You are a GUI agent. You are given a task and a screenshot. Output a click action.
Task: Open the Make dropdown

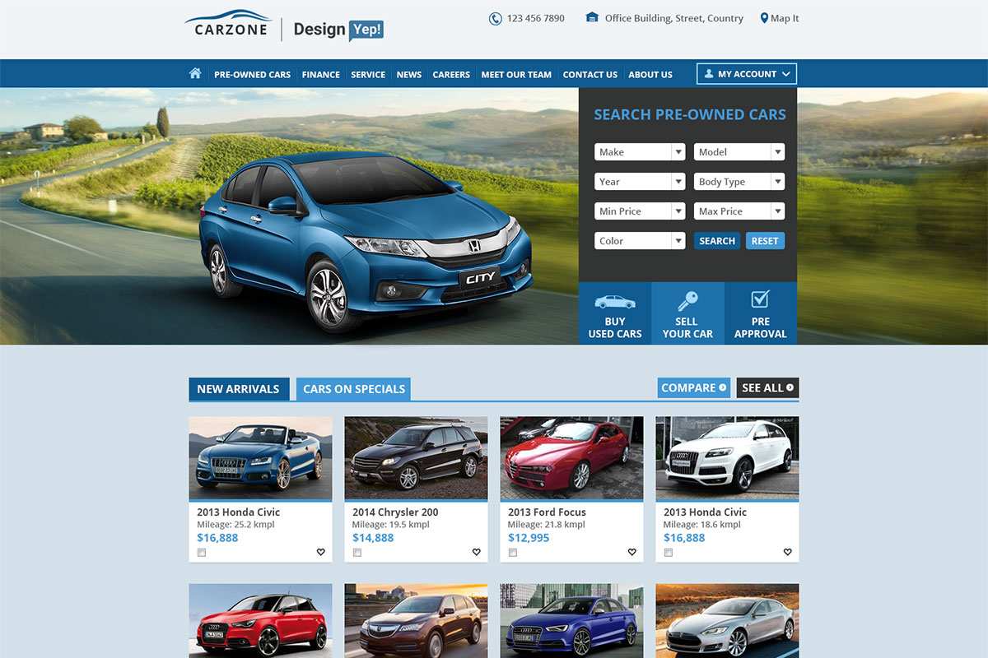[640, 152]
